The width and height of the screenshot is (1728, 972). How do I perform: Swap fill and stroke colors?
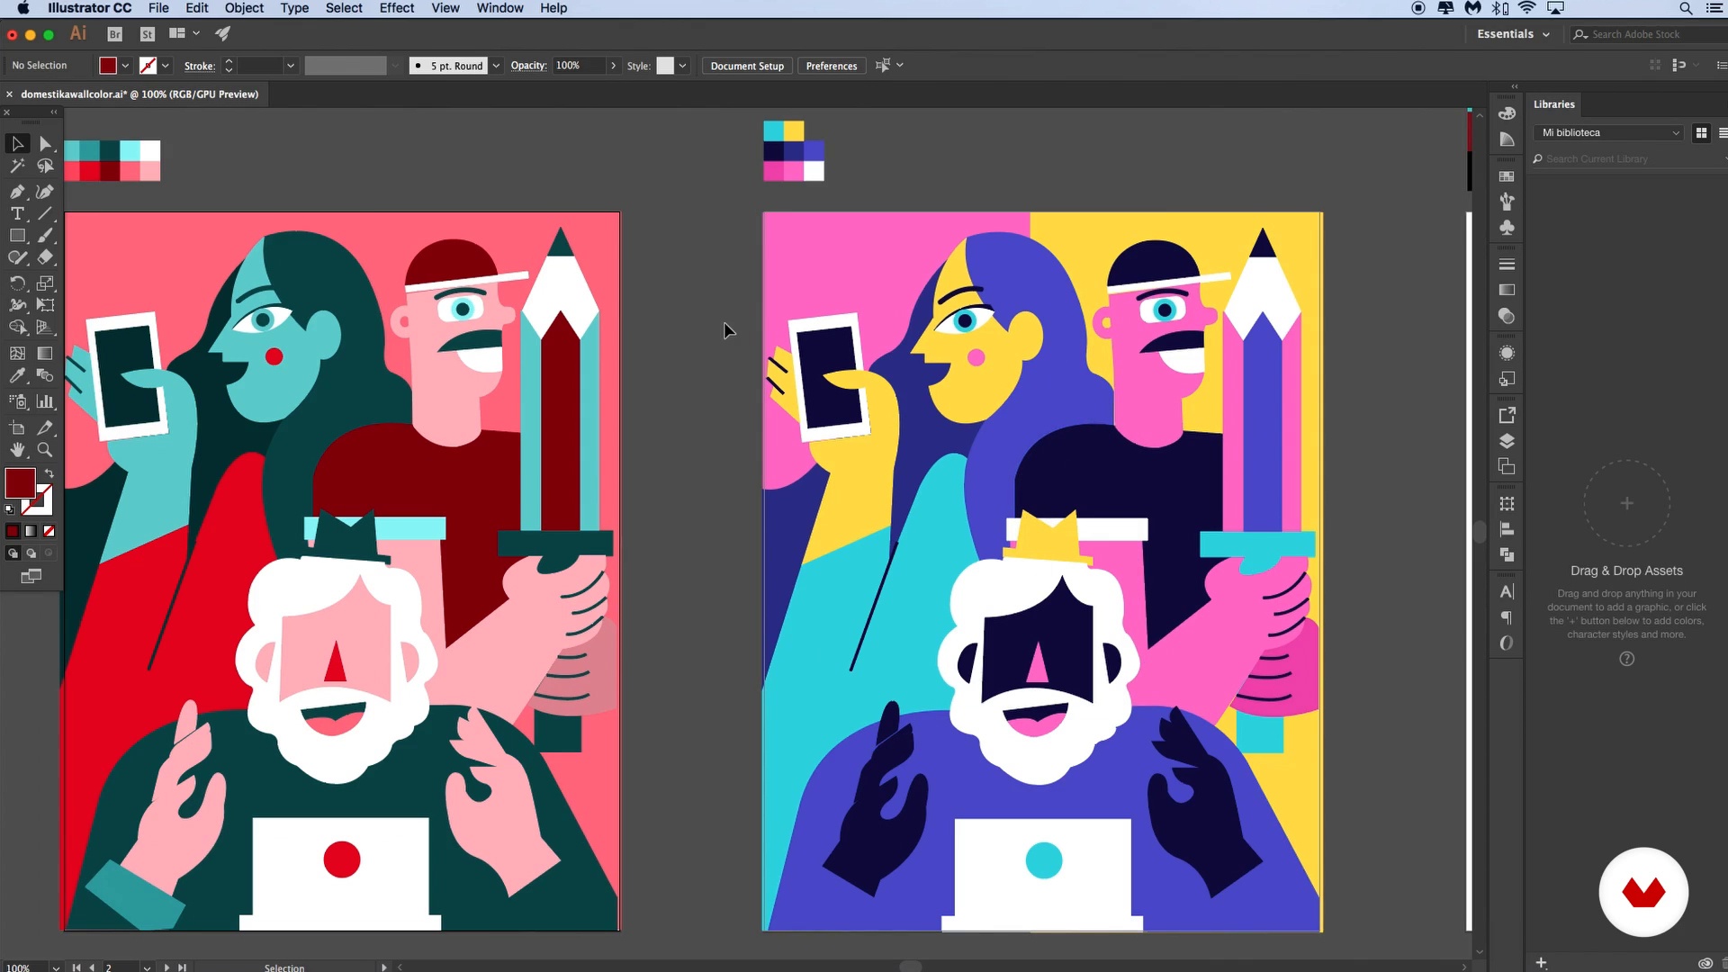(x=49, y=473)
